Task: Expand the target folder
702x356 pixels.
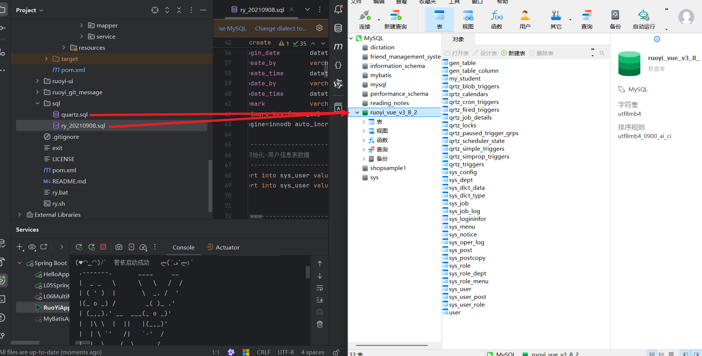Action: pyautogui.click(x=46, y=59)
